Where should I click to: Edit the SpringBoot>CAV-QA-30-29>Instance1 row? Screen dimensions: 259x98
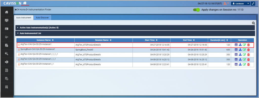coord(245,50)
